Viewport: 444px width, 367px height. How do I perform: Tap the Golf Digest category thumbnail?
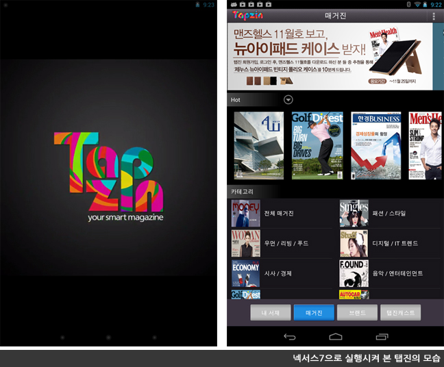tap(246, 294)
